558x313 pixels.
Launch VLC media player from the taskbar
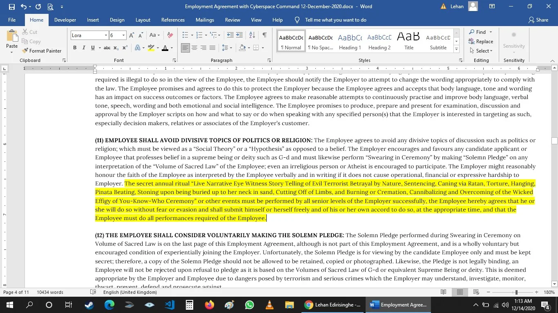pos(270,305)
